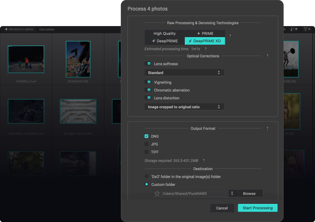Click the 37BORELLA.orf file name

click(x=26, y=82)
